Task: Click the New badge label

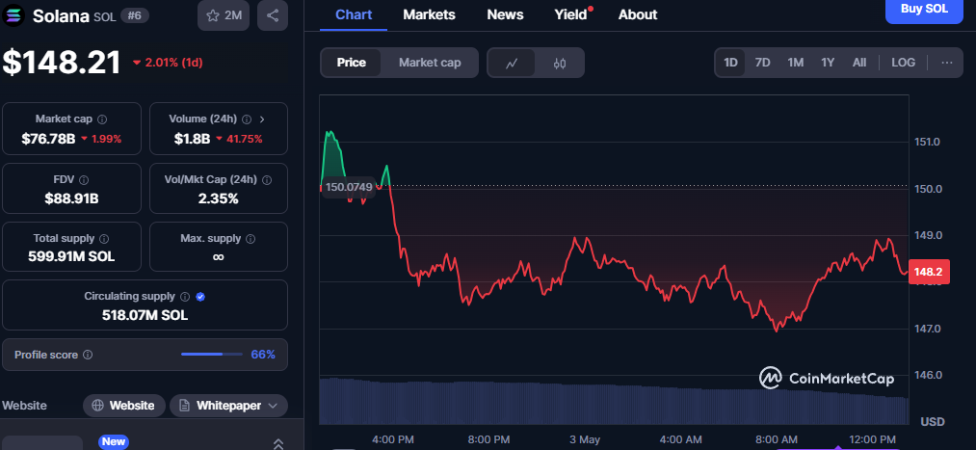Action: click(114, 442)
